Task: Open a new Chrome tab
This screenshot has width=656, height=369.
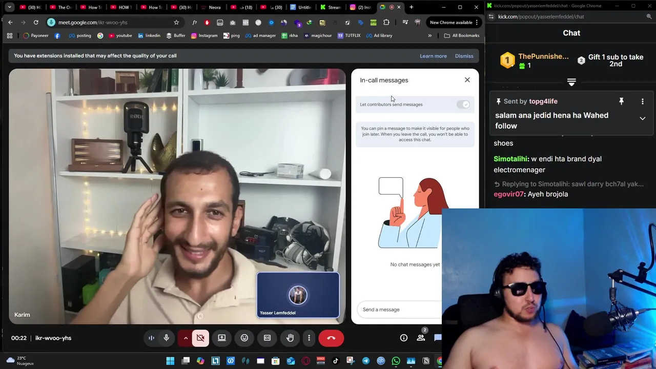Action: click(411, 7)
